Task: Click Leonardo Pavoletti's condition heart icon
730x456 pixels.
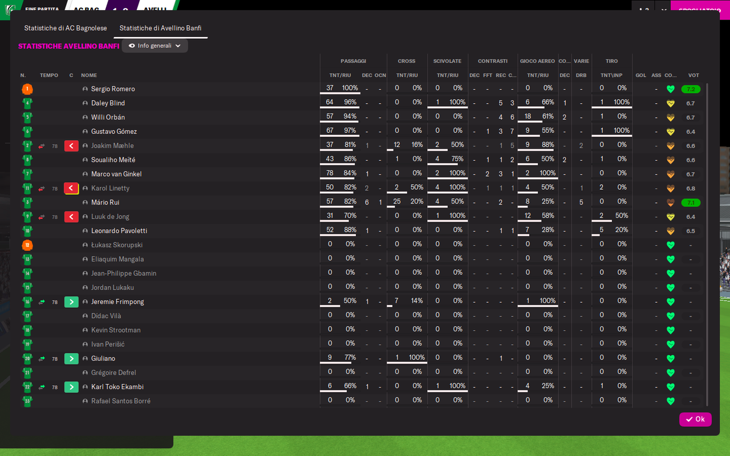Action: tap(671, 231)
